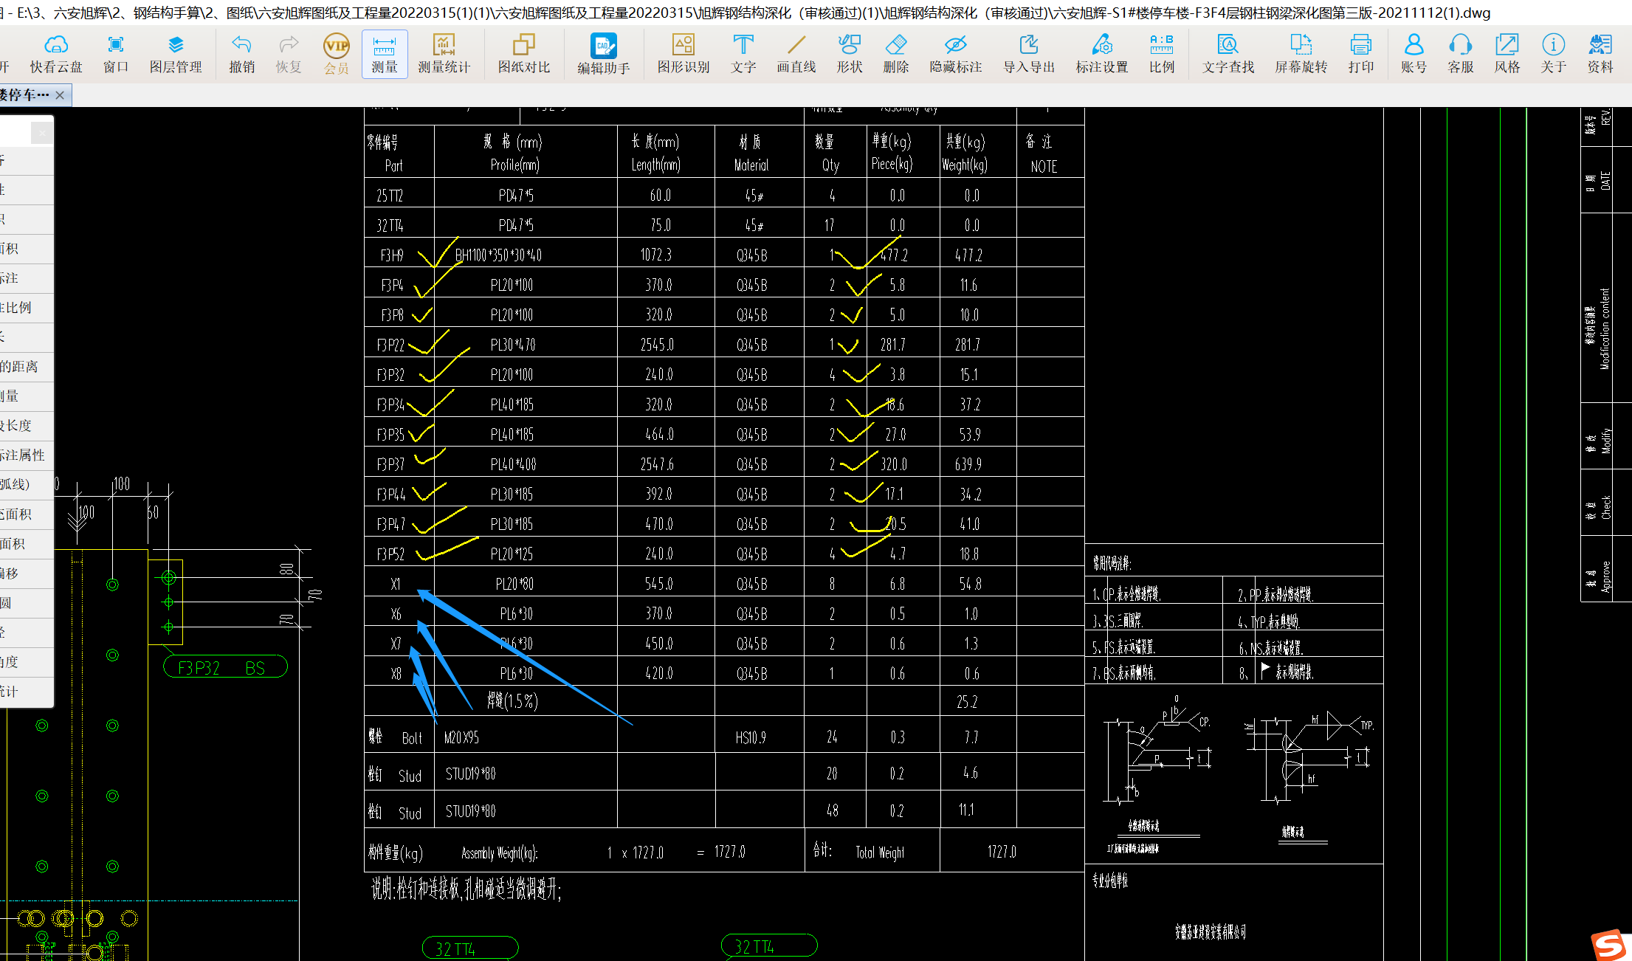Open the 资料 resources page
1632x961 pixels.
tap(1600, 54)
